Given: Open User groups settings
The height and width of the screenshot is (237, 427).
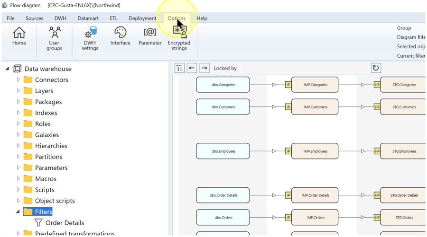Looking at the screenshot, I should tap(54, 38).
